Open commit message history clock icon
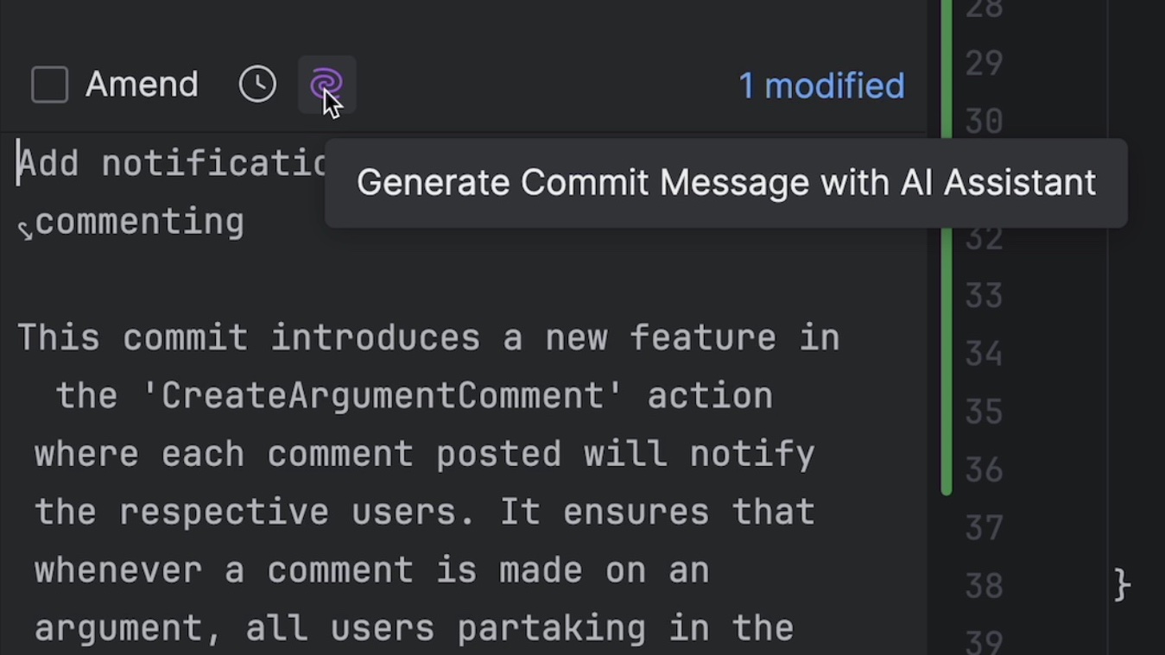Viewport: 1165px width, 655px height. [x=257, y=85]
